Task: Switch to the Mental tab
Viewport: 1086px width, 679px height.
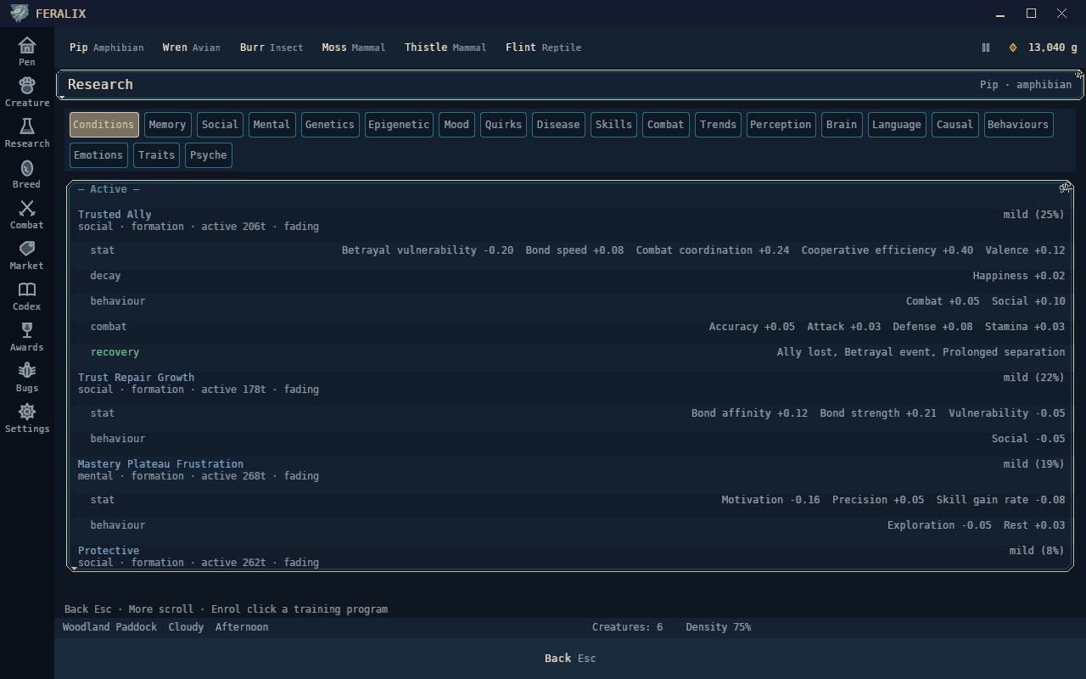Action: (x=271, y=125)
